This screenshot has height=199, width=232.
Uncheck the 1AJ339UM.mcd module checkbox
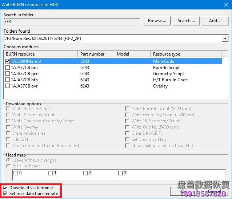pos(8,61)
